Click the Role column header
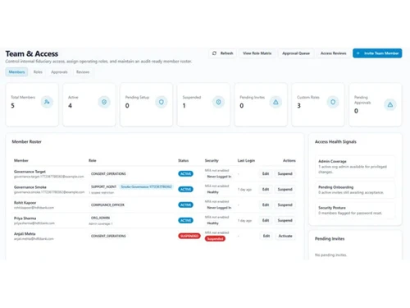The height and width of the screenshot is (308, 410). tap(93, 160)
